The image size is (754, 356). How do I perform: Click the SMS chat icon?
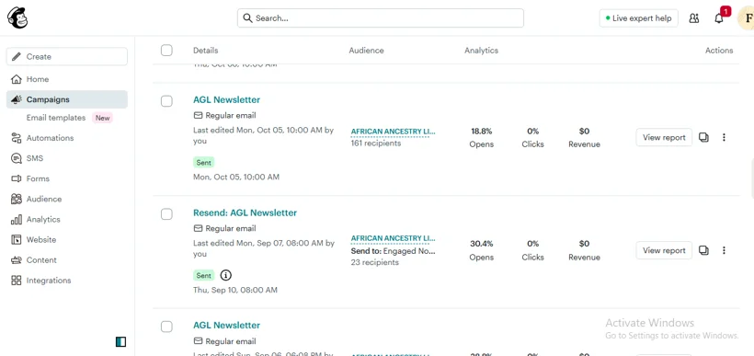(x=17, y=158)
